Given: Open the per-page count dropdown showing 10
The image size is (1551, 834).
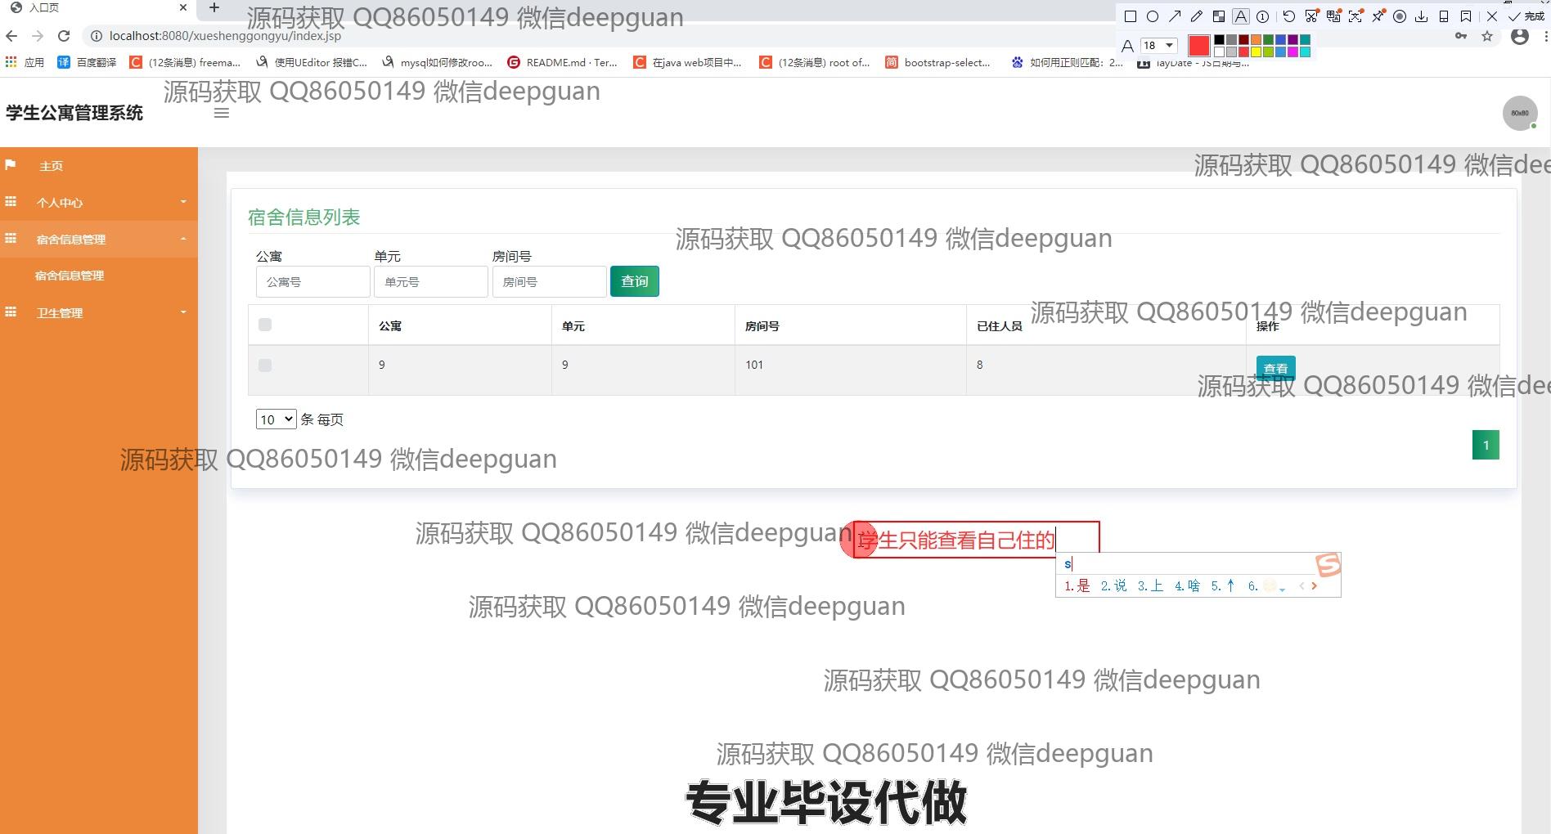Looking at the screenshot, I should (x=276, y=419).
